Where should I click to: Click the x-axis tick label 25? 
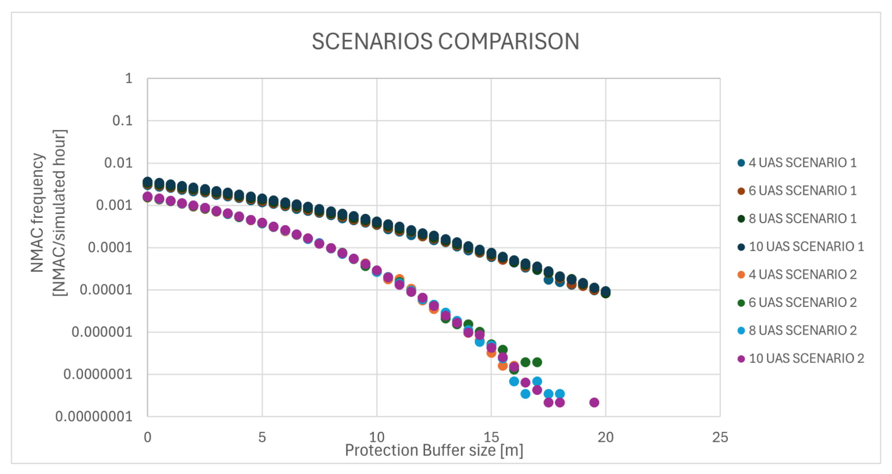coord(720,437)
